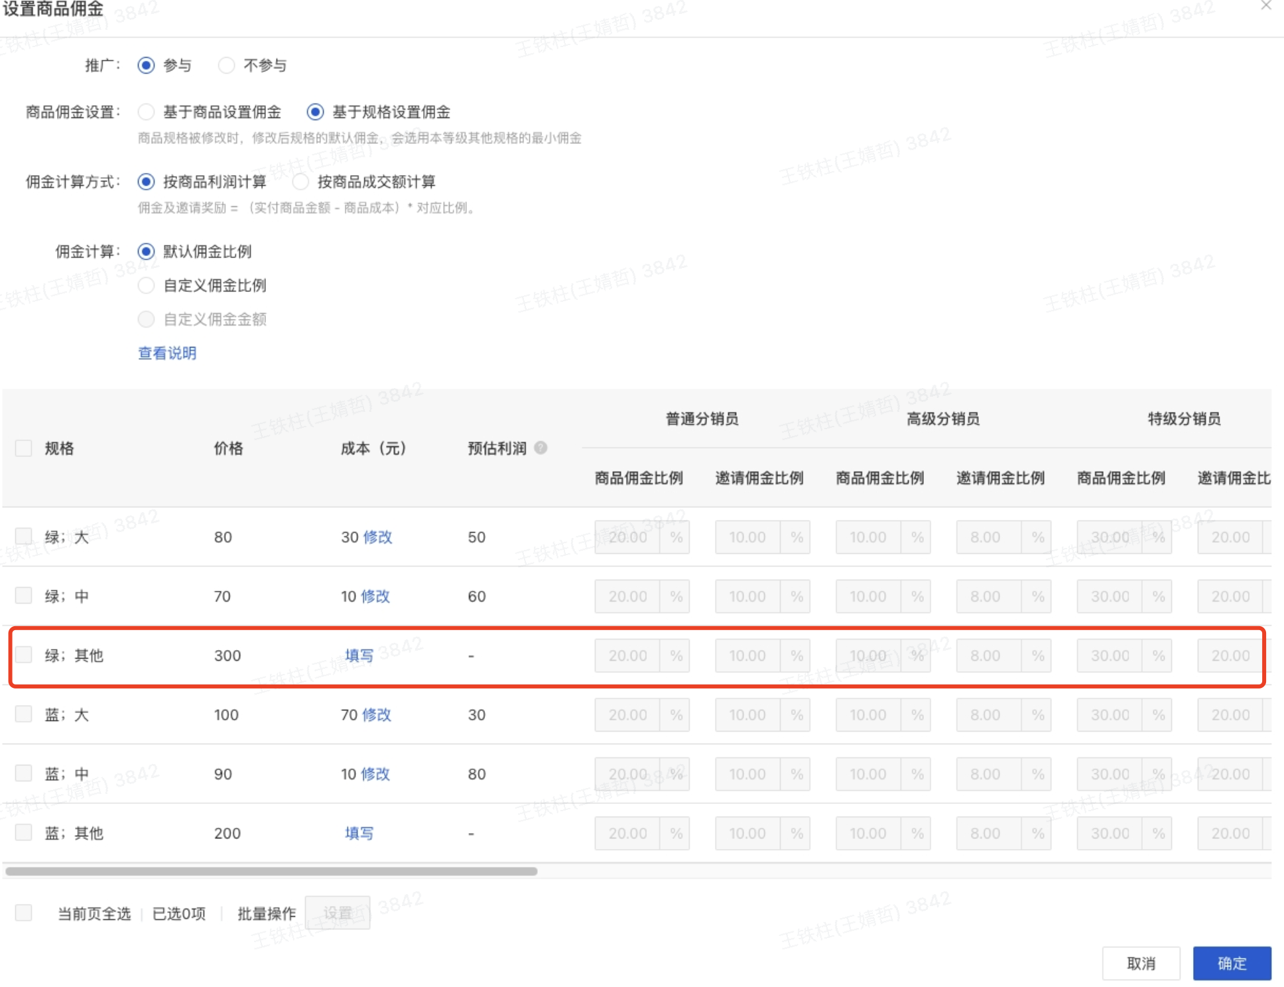Image resolution: width=1284 pixels, height=987 pixels.
Task: Click the help icon next to 预估利润
Action: 541,448
